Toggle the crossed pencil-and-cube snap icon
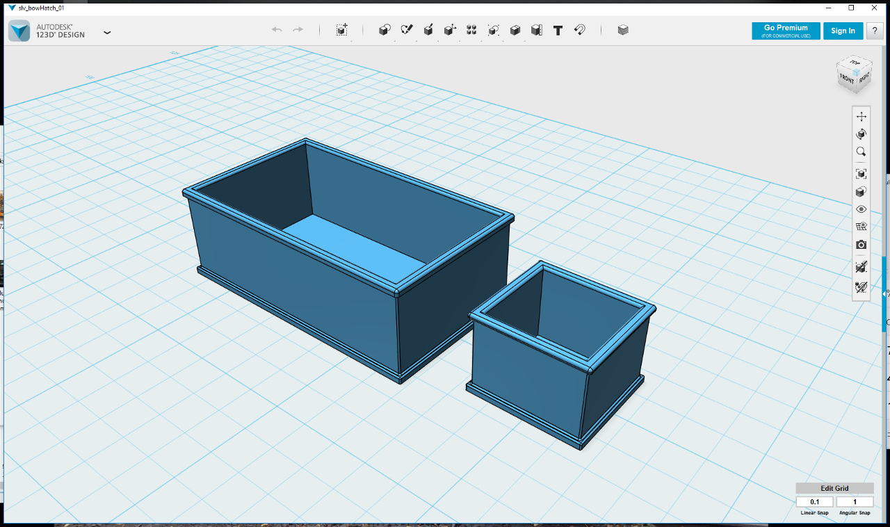Viewport: 890px width, 527px height. [861, 267]
